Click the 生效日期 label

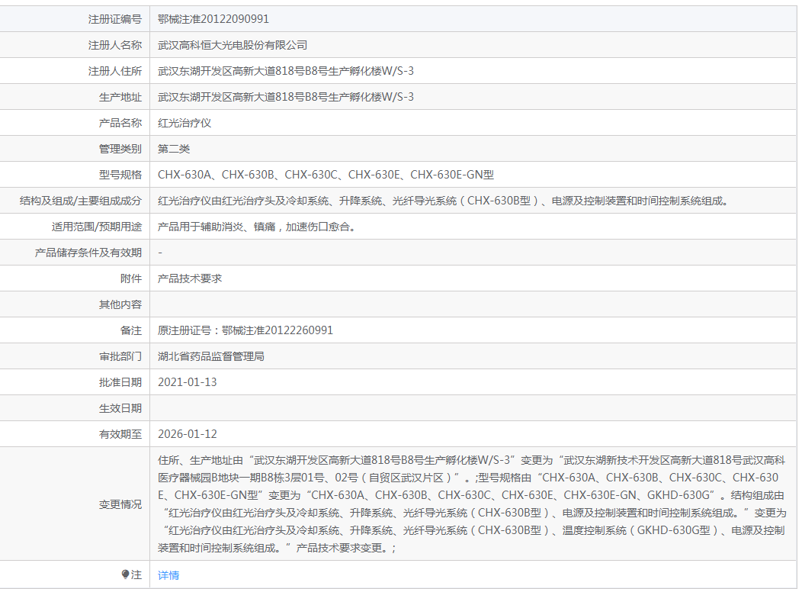pos(120,408)
